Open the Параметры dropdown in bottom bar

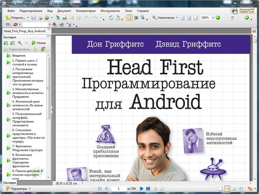(x=30, y=189)
